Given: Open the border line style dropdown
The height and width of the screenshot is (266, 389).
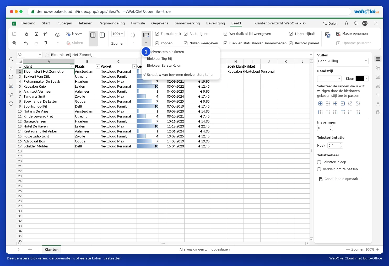Looking at the screenshot, I should pos(329,78).
